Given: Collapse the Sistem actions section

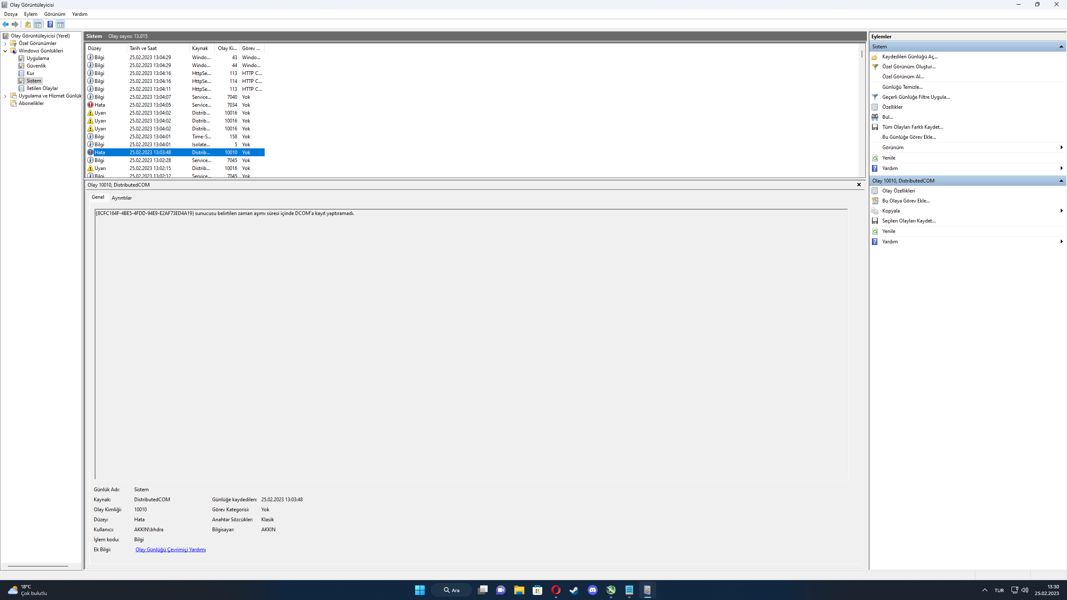Looking at the screenshot, I should pyautogui.click(x=1061, y=47).
